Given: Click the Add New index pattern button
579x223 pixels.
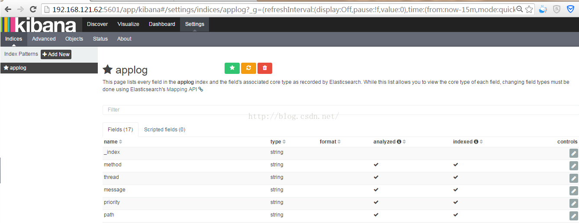Looking at the screenshot, I should [x=56, y=54].
